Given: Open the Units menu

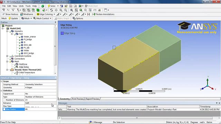Looking at the screenshot, I should coord(21,6).
